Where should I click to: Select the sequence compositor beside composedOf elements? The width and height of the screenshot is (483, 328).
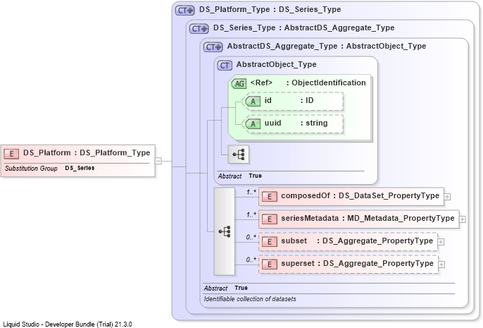(x=224, y=231)
